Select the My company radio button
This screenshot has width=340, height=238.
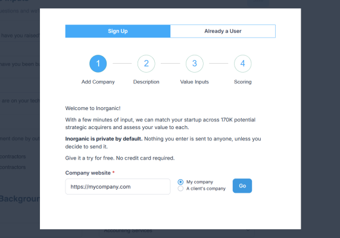[x=180, y=182]
